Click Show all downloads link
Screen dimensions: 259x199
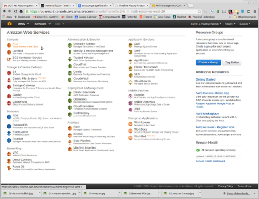point(238,194)
